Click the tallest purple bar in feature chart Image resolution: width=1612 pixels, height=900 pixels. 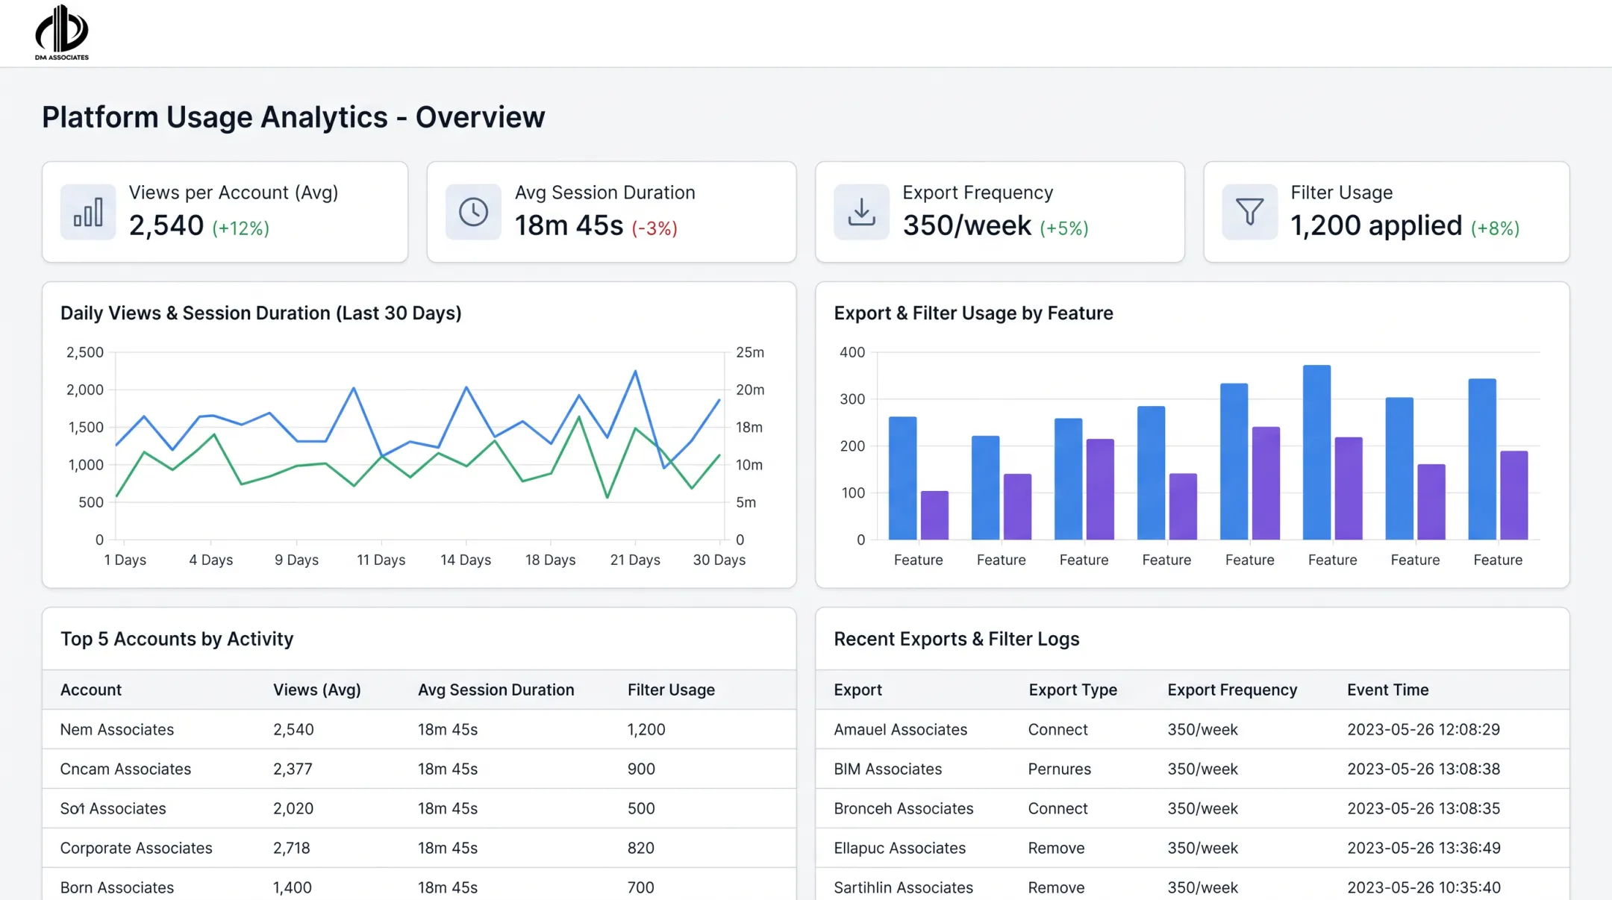point(1266,483)
